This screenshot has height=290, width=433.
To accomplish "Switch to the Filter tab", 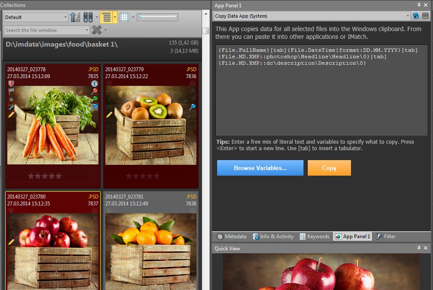I will [386, 236].
